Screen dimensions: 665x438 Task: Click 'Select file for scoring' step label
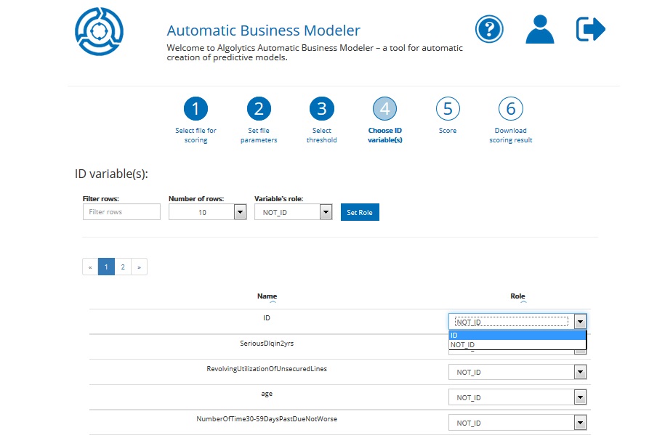pyautogui.click(x=196, y=135)
